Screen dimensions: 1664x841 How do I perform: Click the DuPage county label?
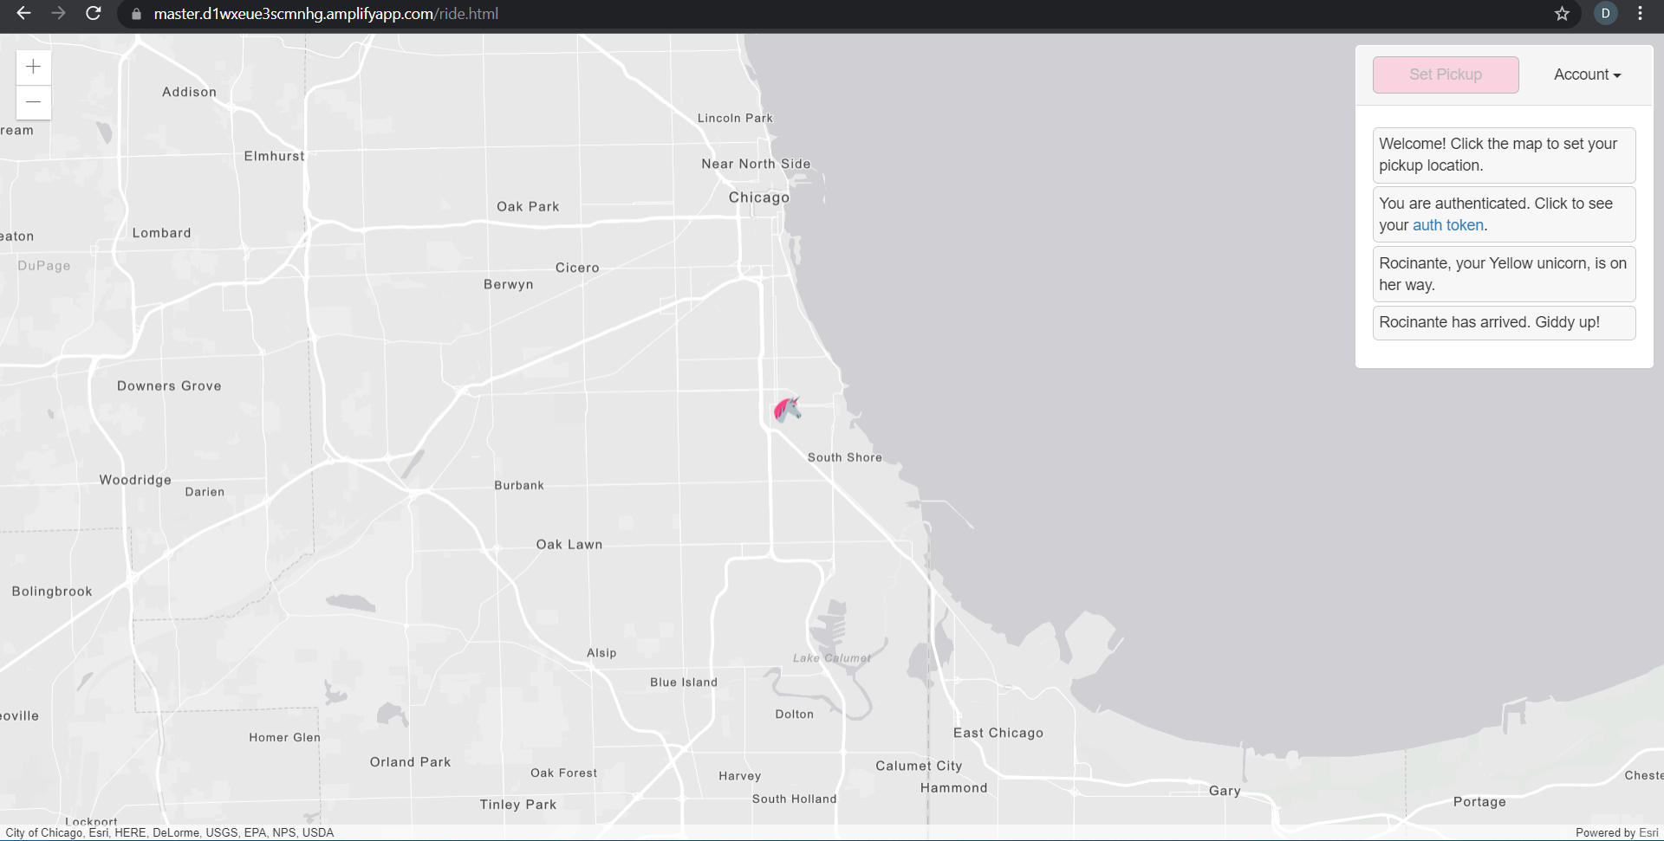(x=44, y=266)
